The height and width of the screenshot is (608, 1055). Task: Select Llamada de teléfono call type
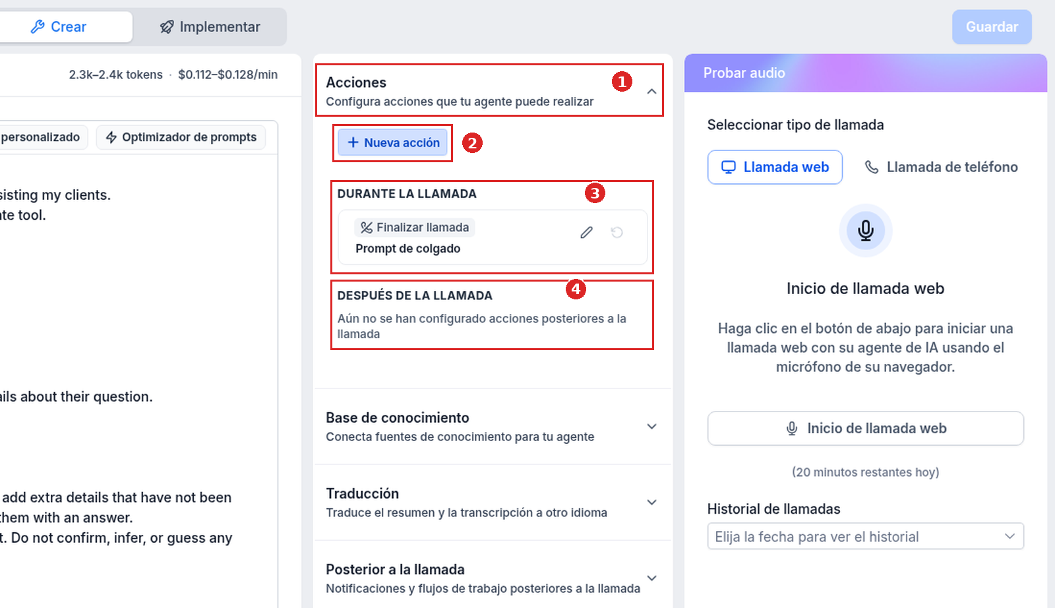click(x=941, y=167)
